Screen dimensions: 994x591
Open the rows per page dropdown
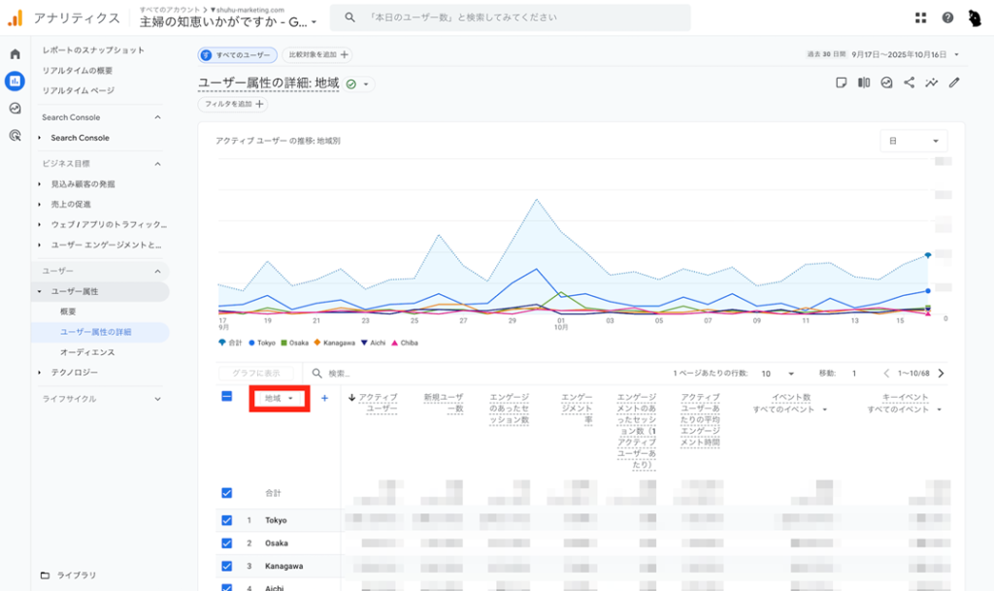pyautogui.click(x=779, y=374)
